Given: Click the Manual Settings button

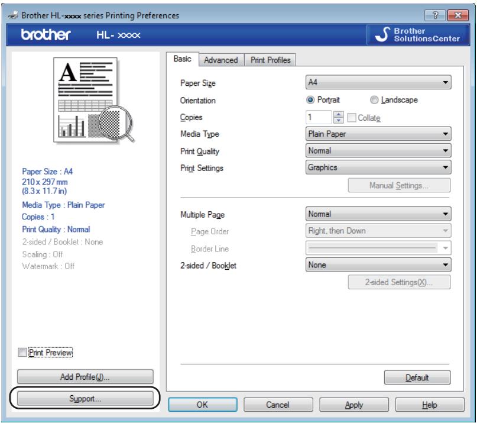Looking at the screenshot, I should (399, 185).
